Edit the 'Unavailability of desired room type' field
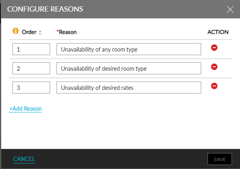 click(129, 68)
